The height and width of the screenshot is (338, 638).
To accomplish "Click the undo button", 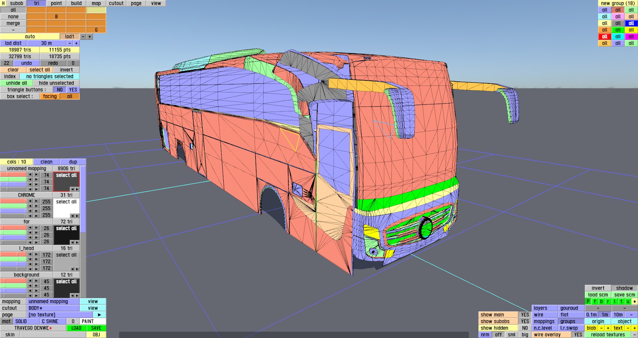I will [27, 63].
